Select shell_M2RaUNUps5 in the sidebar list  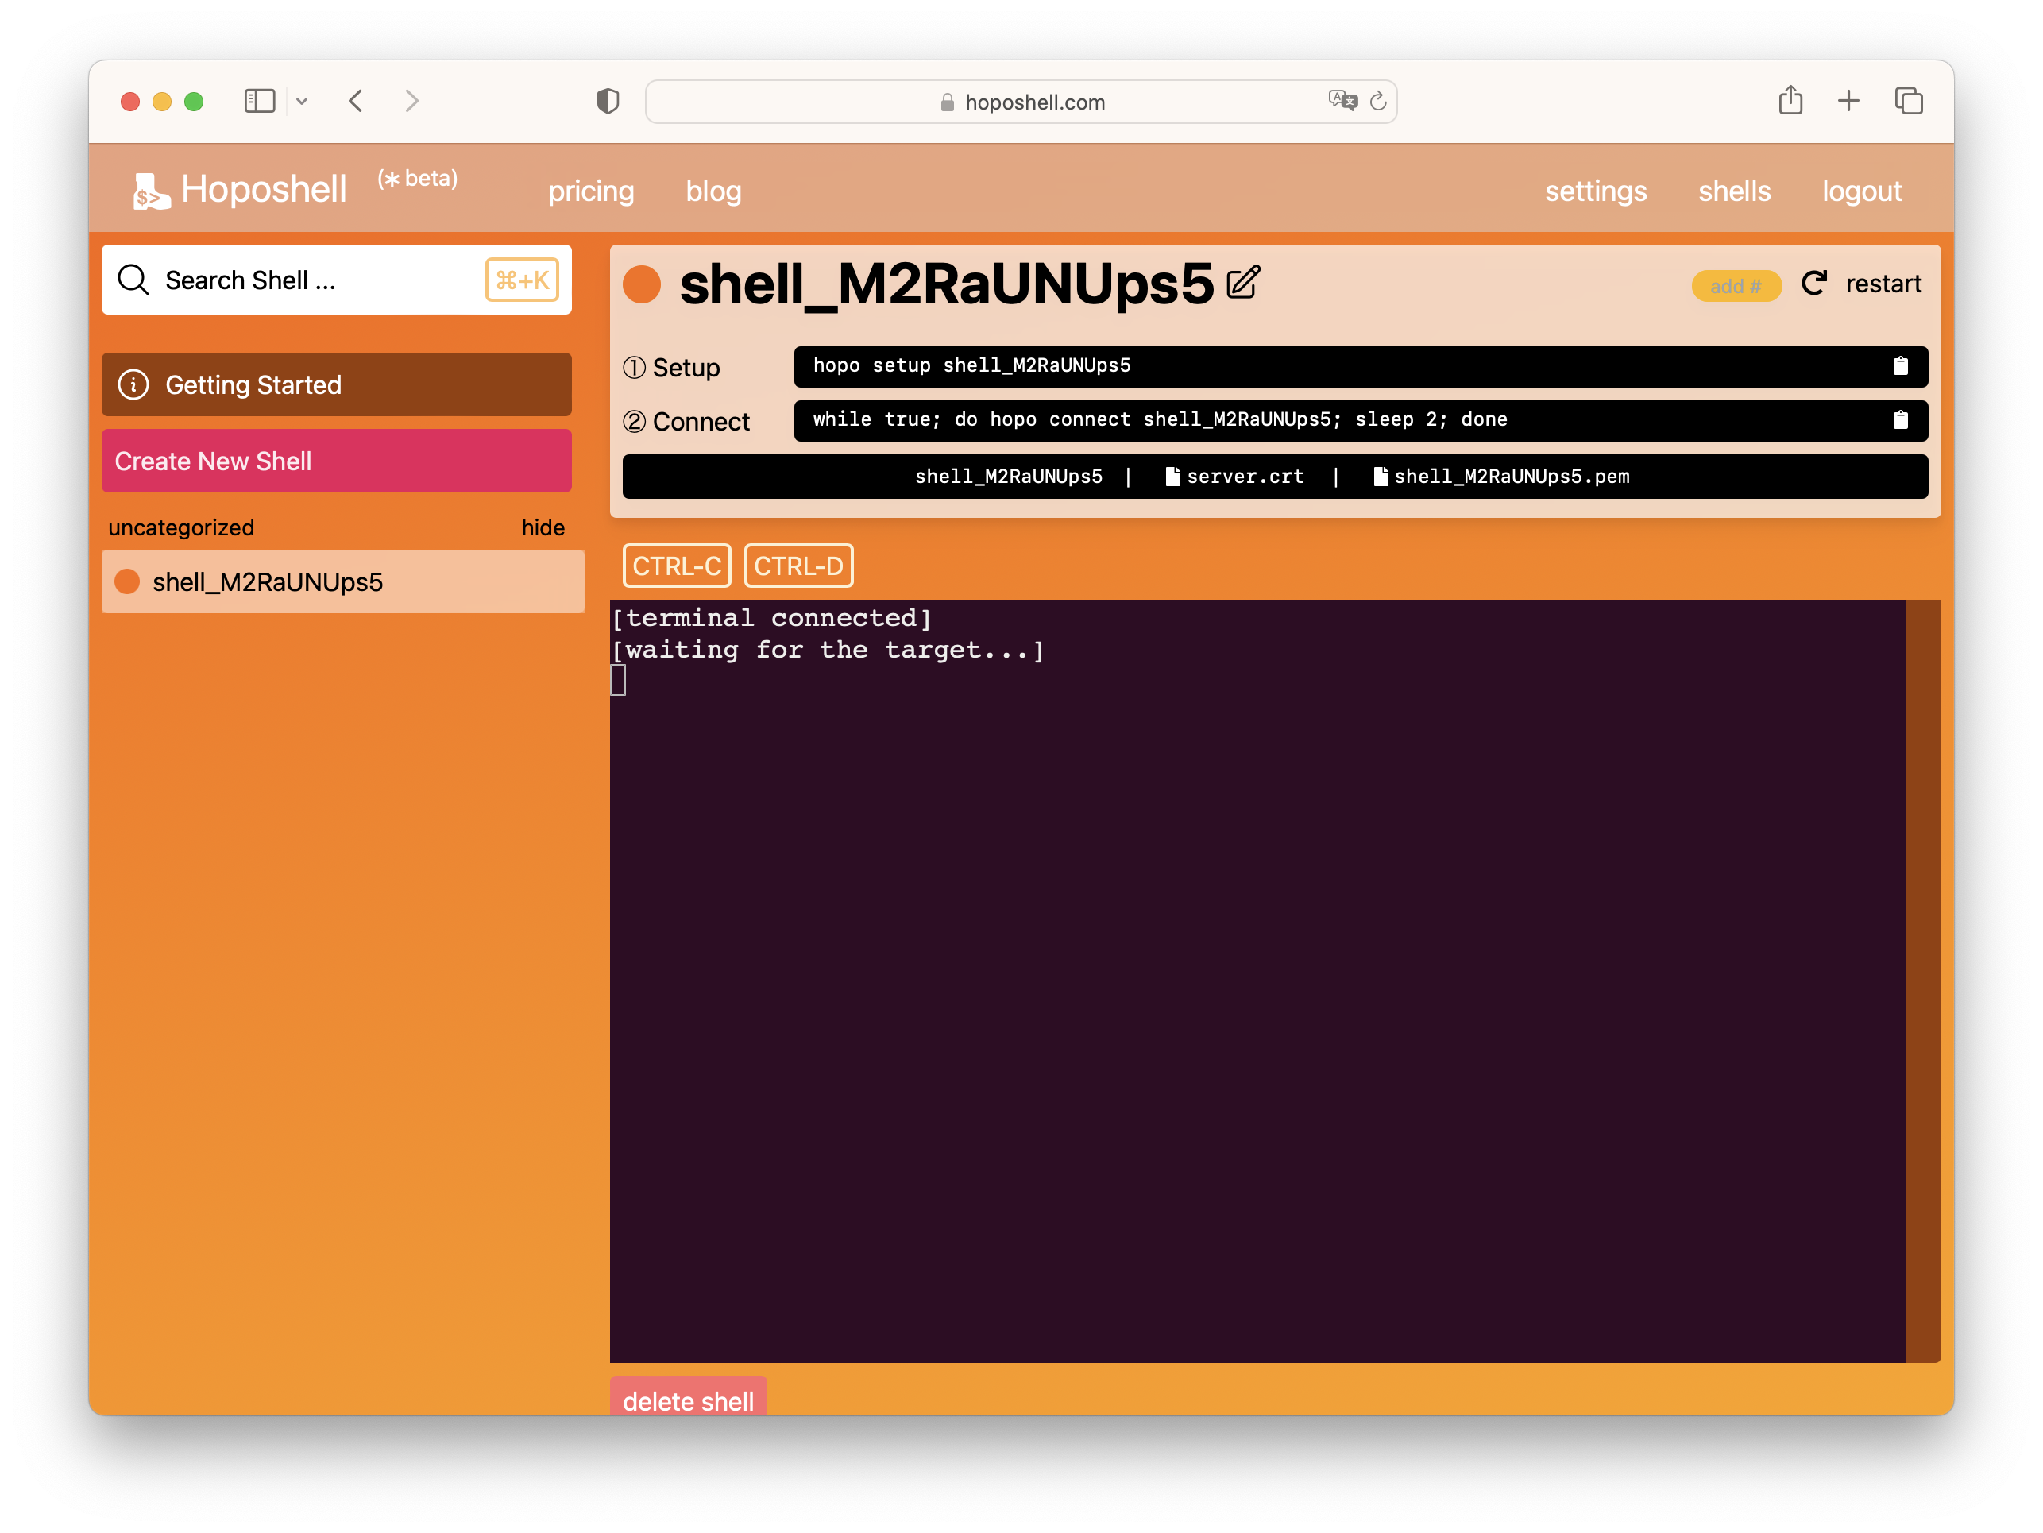tap(342, 581)
